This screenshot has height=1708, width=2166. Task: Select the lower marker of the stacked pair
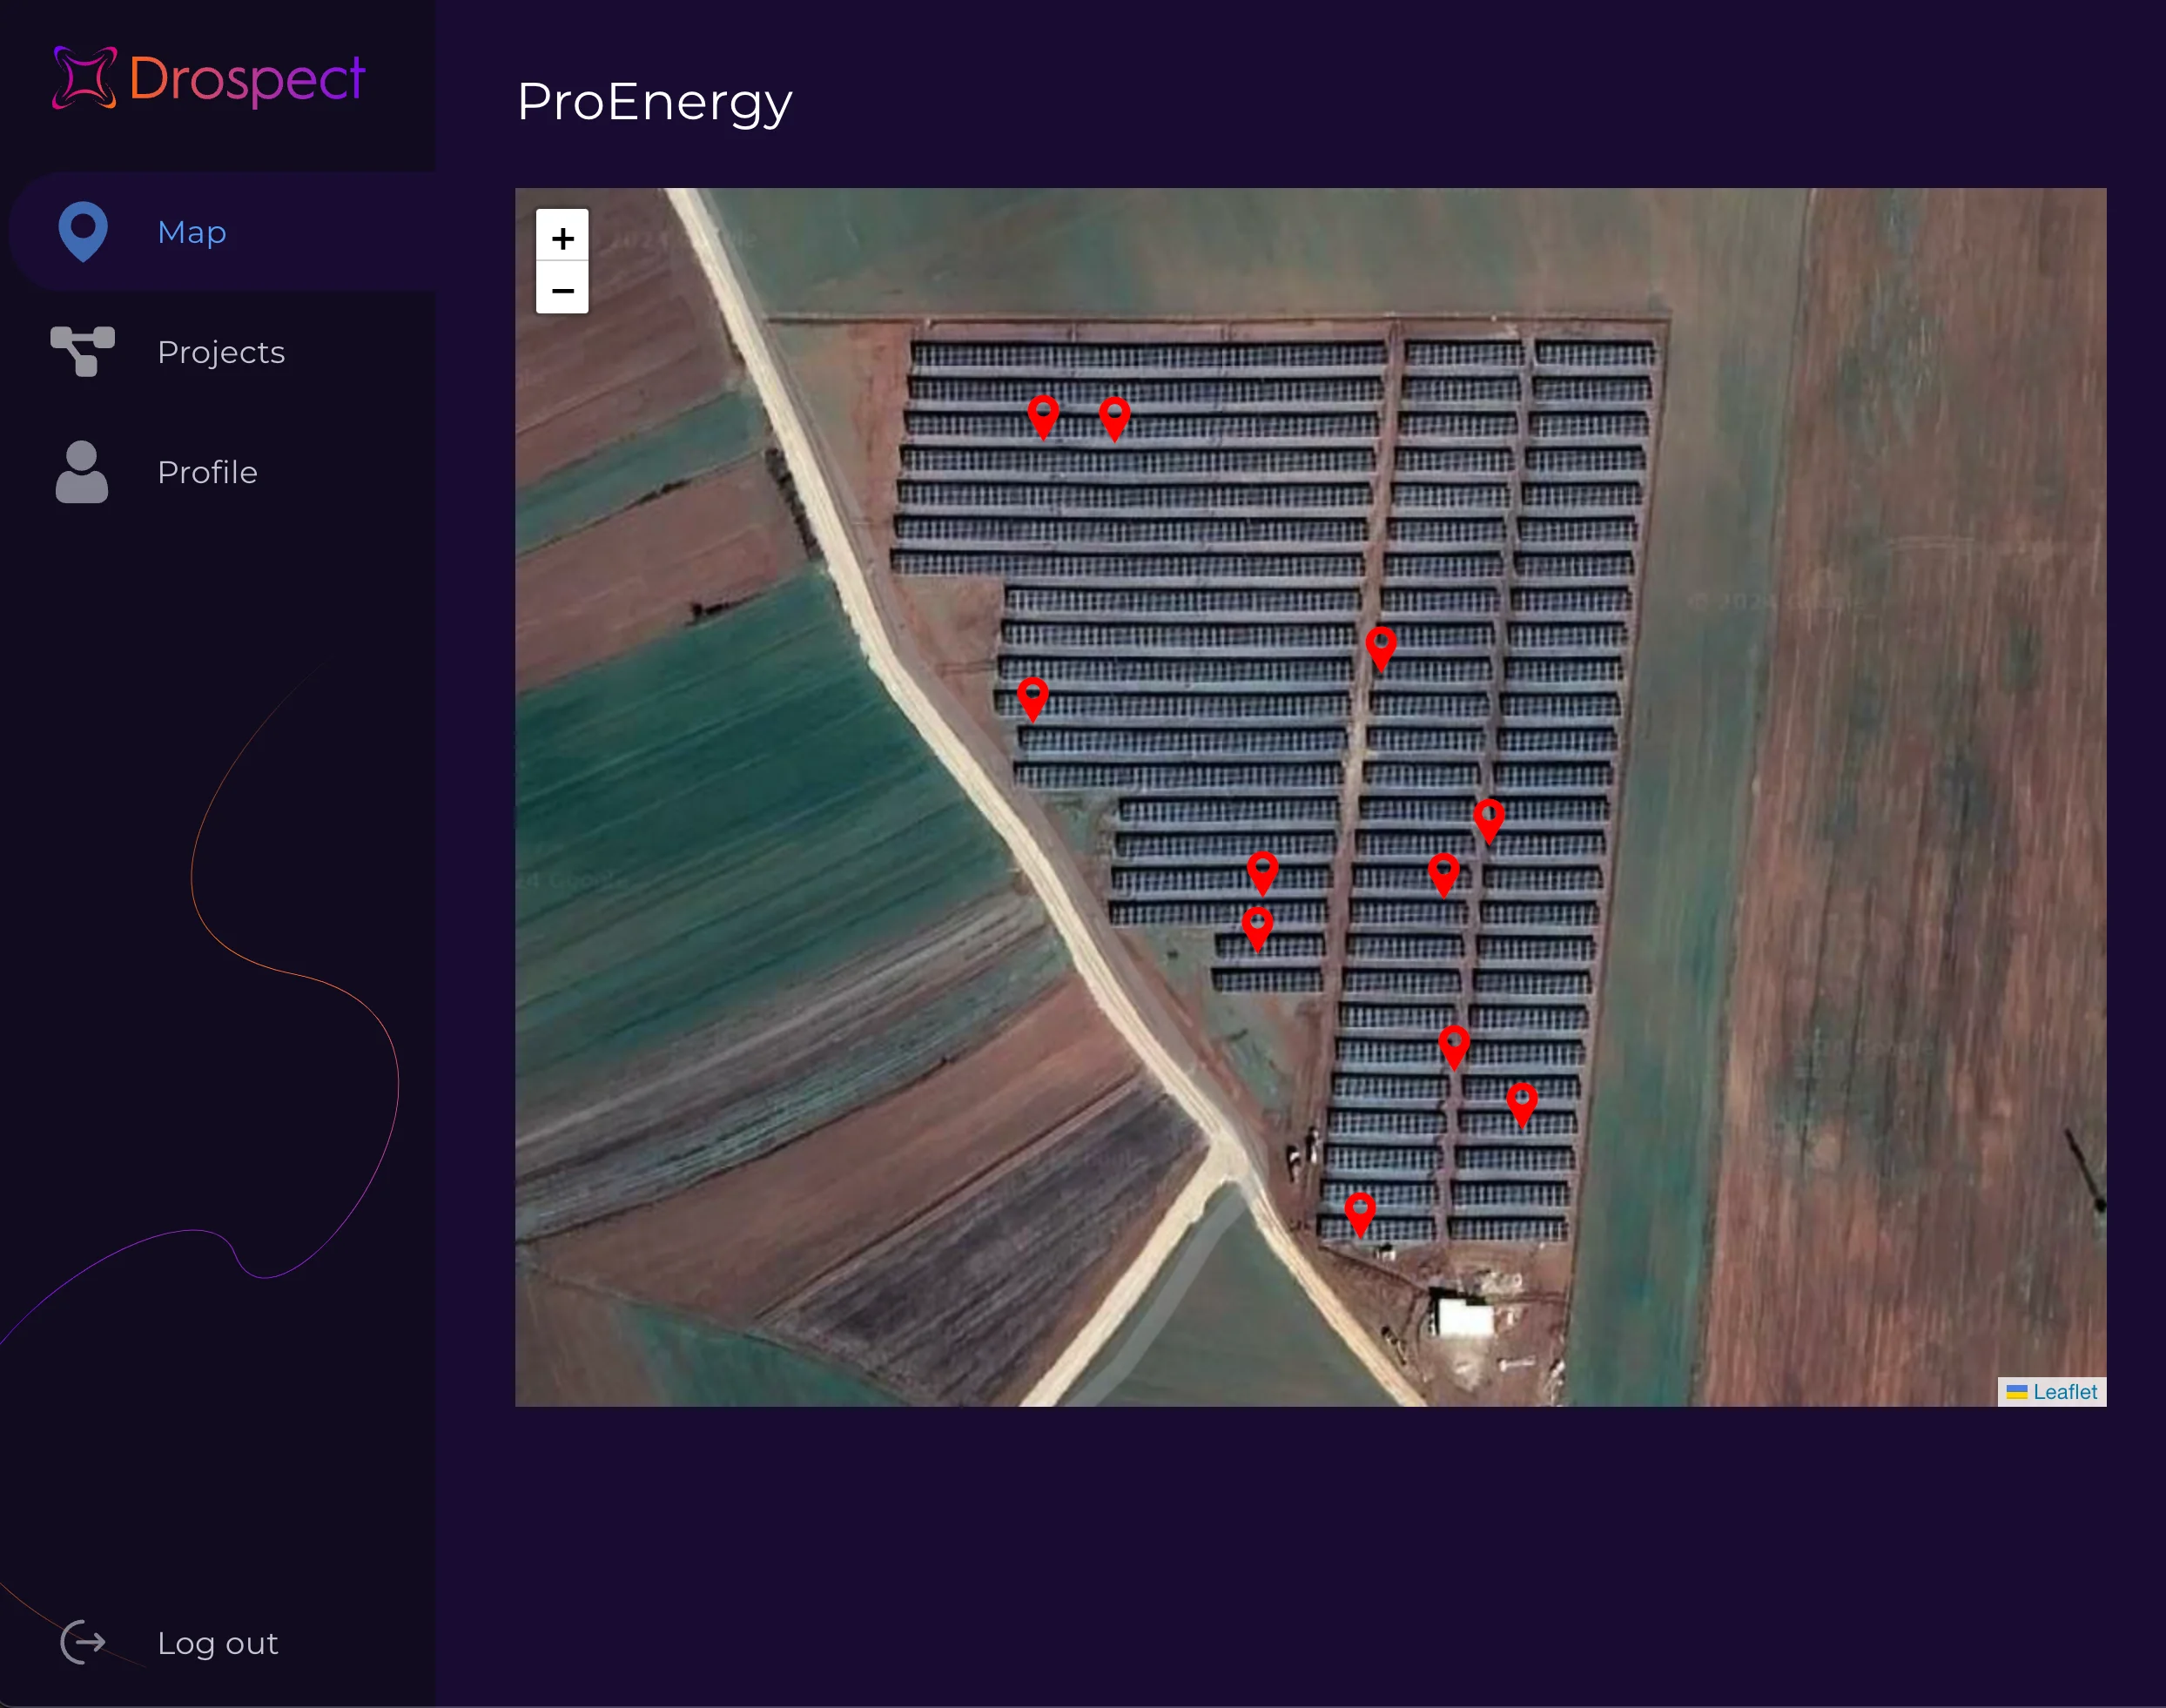click(x=1258, y=928)
